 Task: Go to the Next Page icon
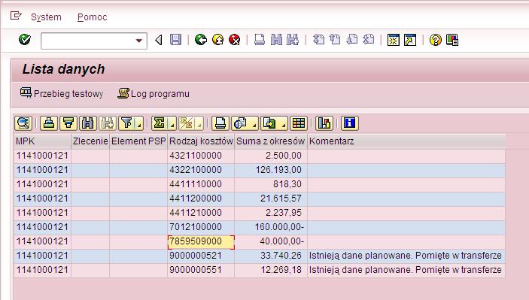[352, 40]
